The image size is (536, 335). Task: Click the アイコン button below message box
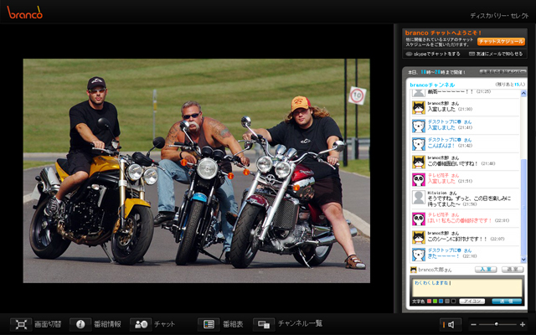pos(472,301)
